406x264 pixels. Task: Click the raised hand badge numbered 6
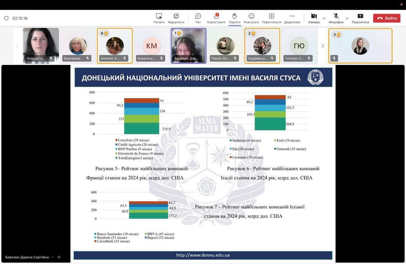(105, 33)
